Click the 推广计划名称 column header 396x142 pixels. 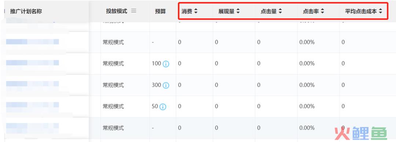pos(26,11)
